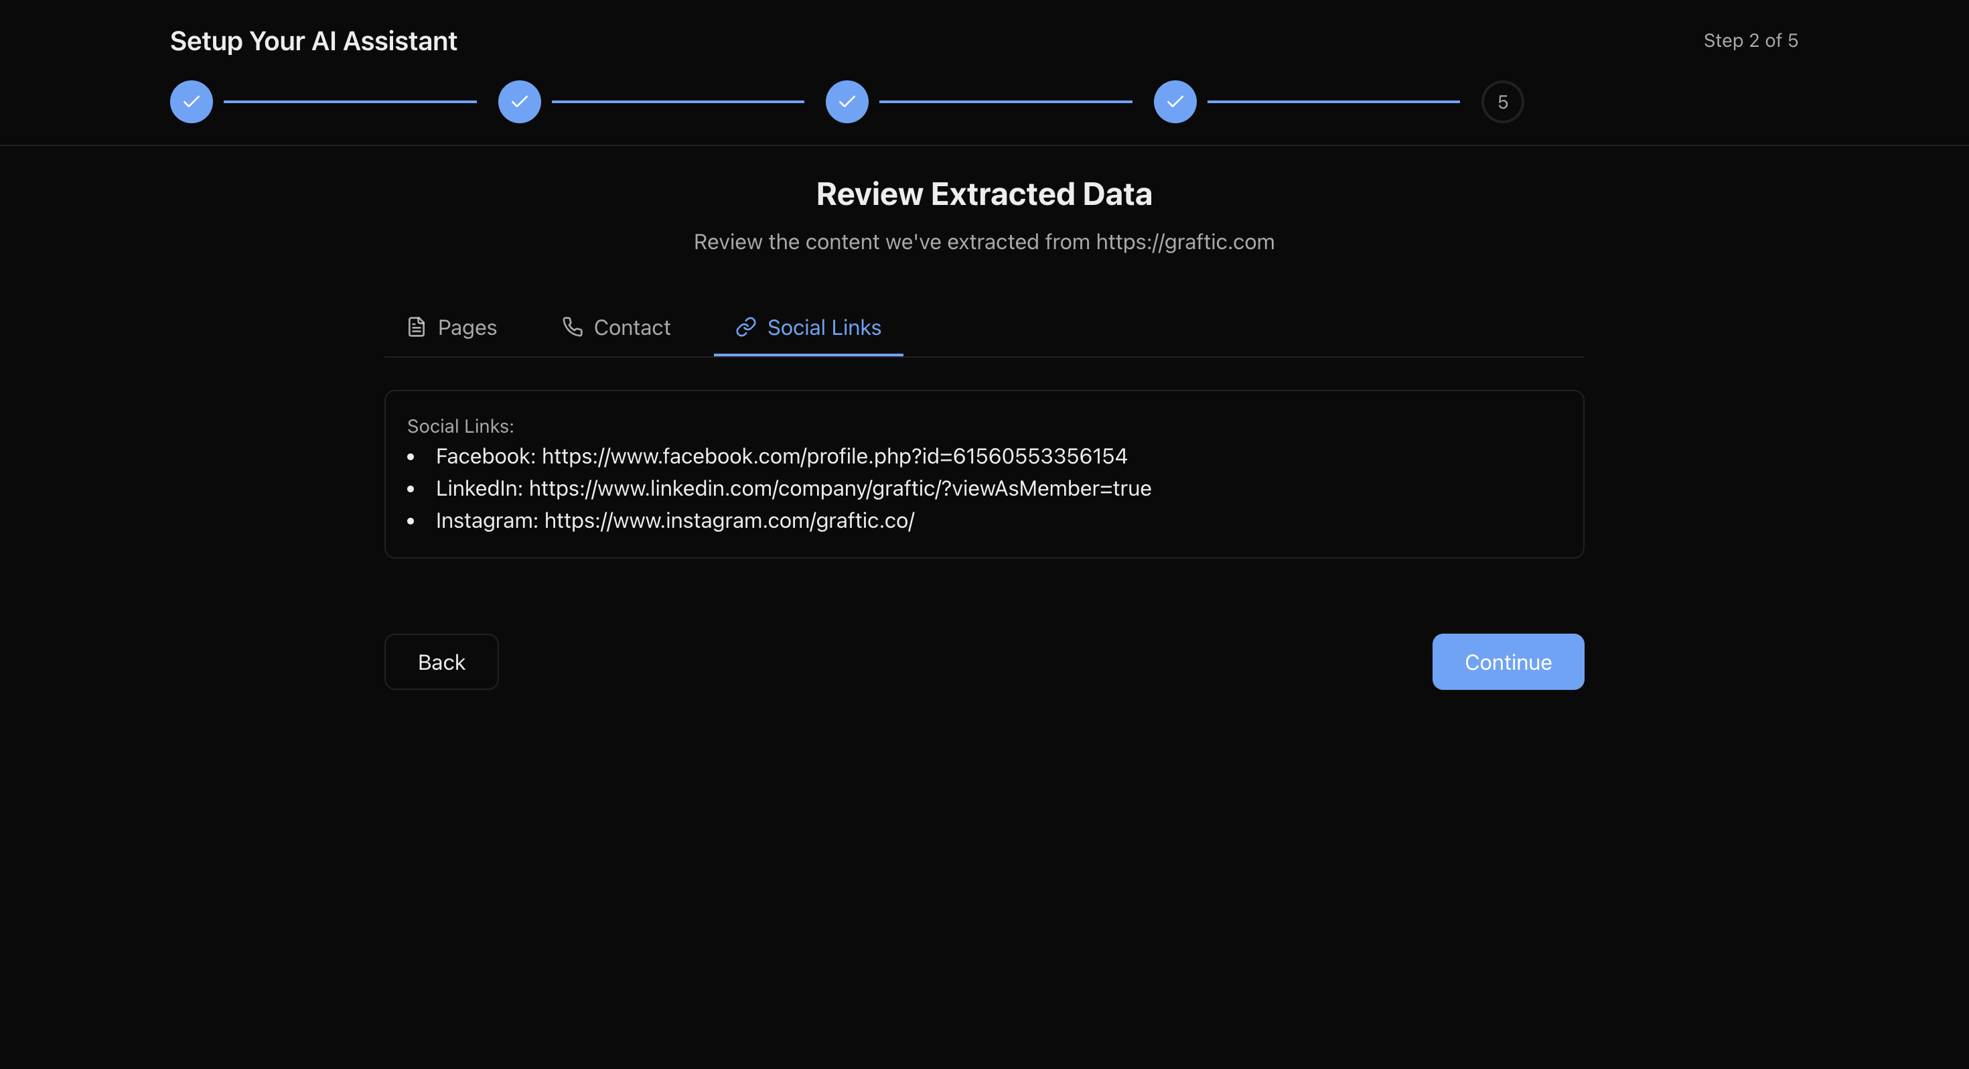Click the fourth step checkmark circle
Screen dimensions: 1969x1069
click(1175, 102)
